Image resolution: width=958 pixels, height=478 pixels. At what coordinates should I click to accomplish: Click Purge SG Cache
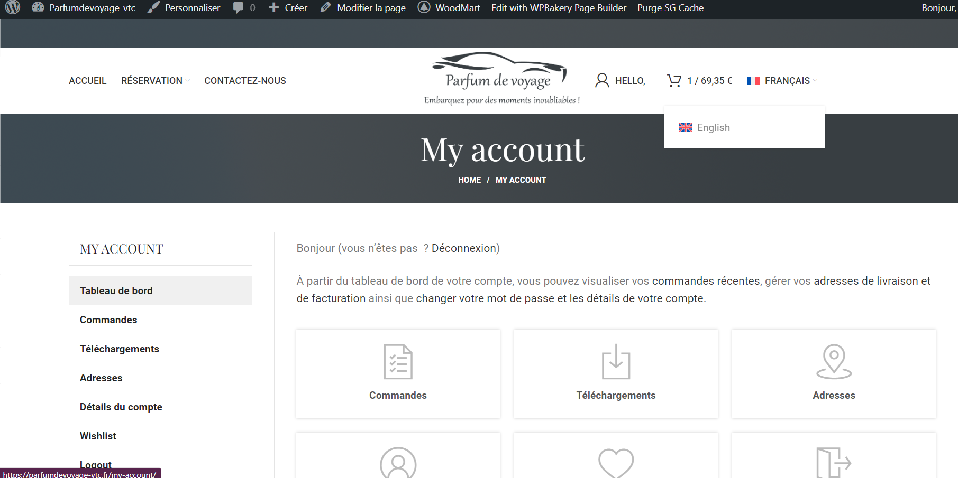[670, 8]
